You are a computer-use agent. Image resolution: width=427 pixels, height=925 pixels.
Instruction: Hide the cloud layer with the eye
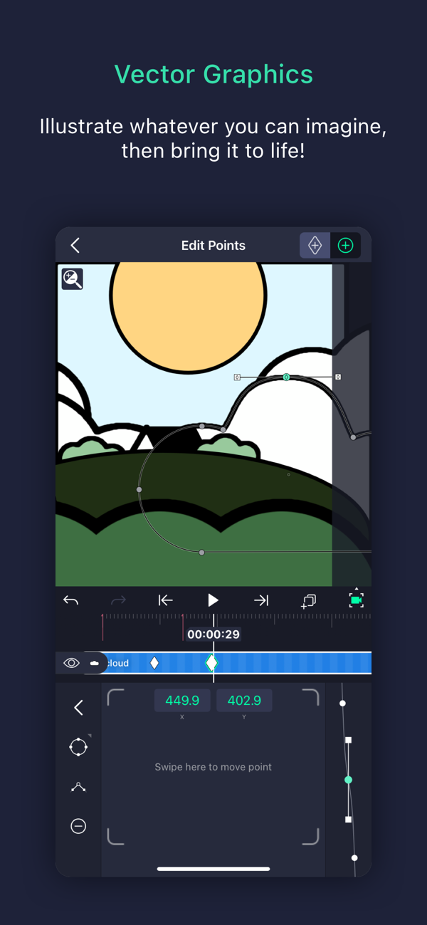pyautogui.click(x=71, y=663)
